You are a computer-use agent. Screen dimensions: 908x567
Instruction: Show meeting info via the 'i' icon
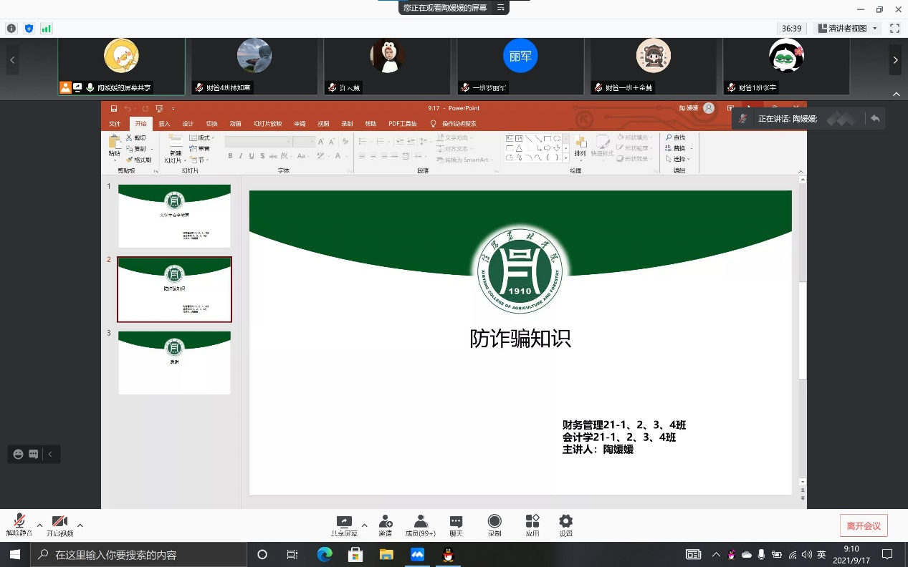[11, 29]
